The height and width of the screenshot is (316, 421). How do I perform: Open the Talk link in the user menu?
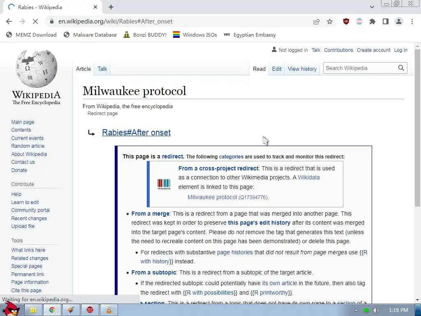[x=316, y=50]
